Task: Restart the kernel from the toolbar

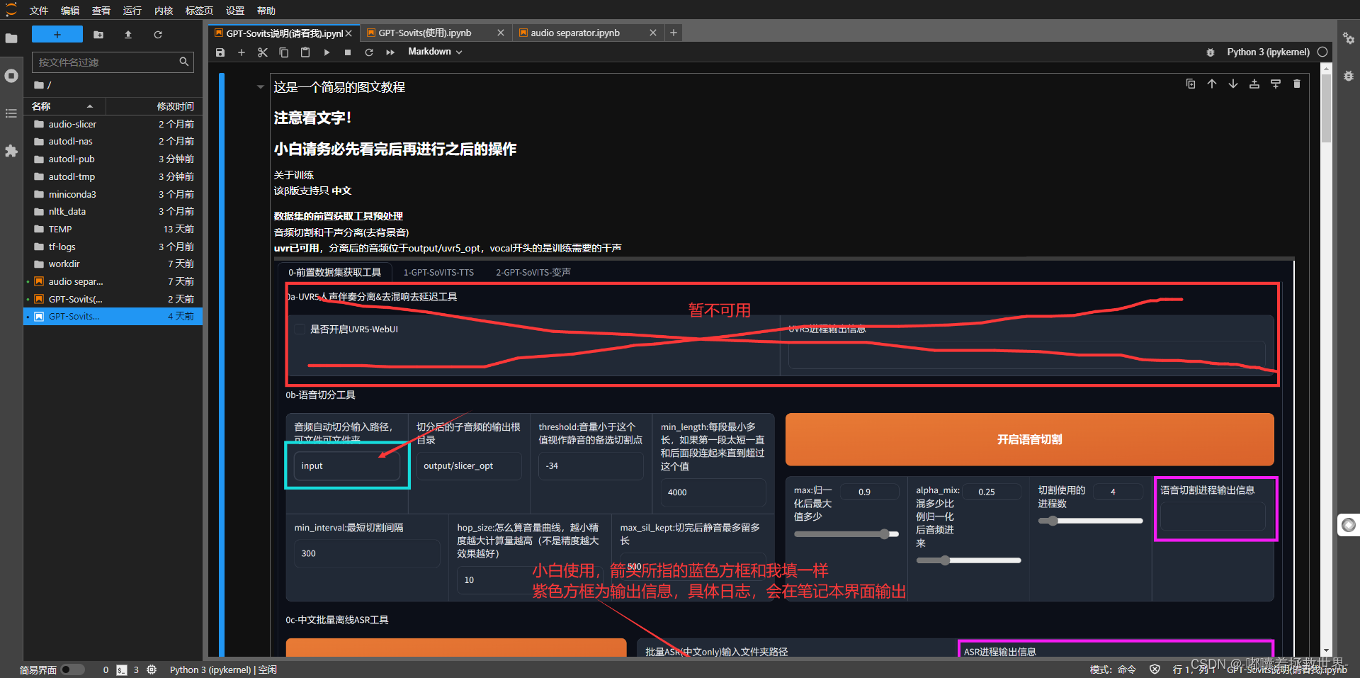Action: (369, 52)
